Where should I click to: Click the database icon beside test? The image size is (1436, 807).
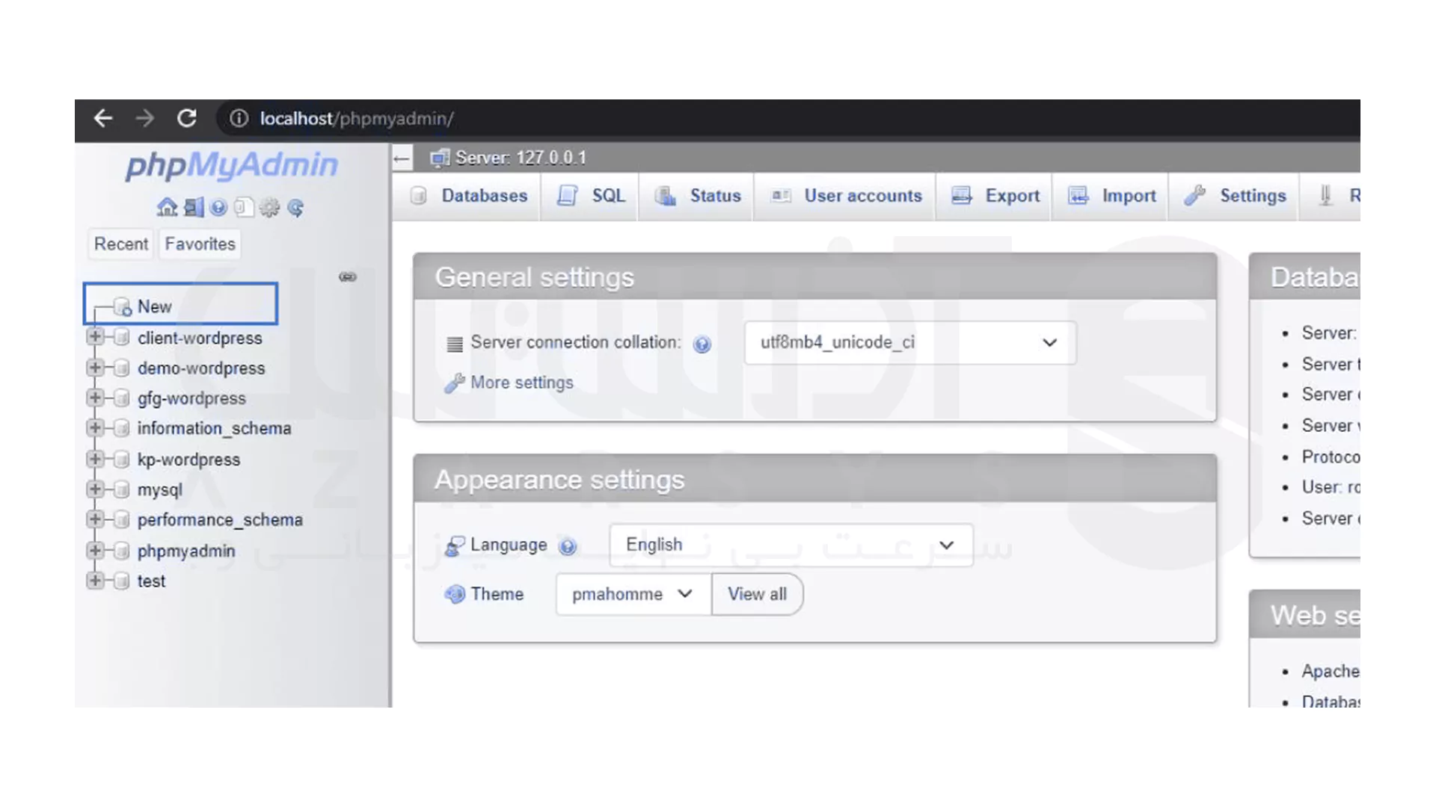coord(122,581)
